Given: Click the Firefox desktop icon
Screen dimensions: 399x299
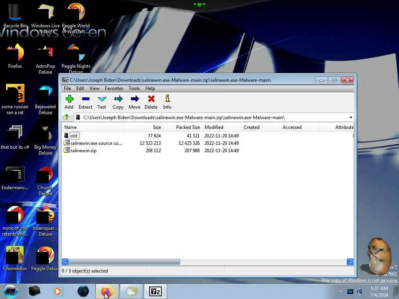Looking at the screenshot, I should [15, 56].
